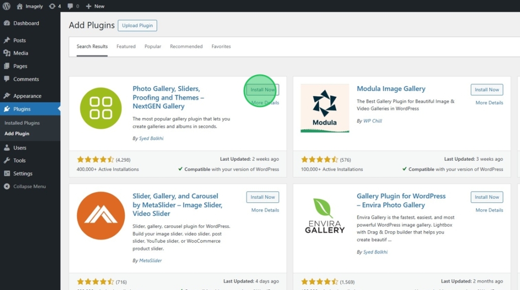Click the Settings sliders icon

point(7,173)
